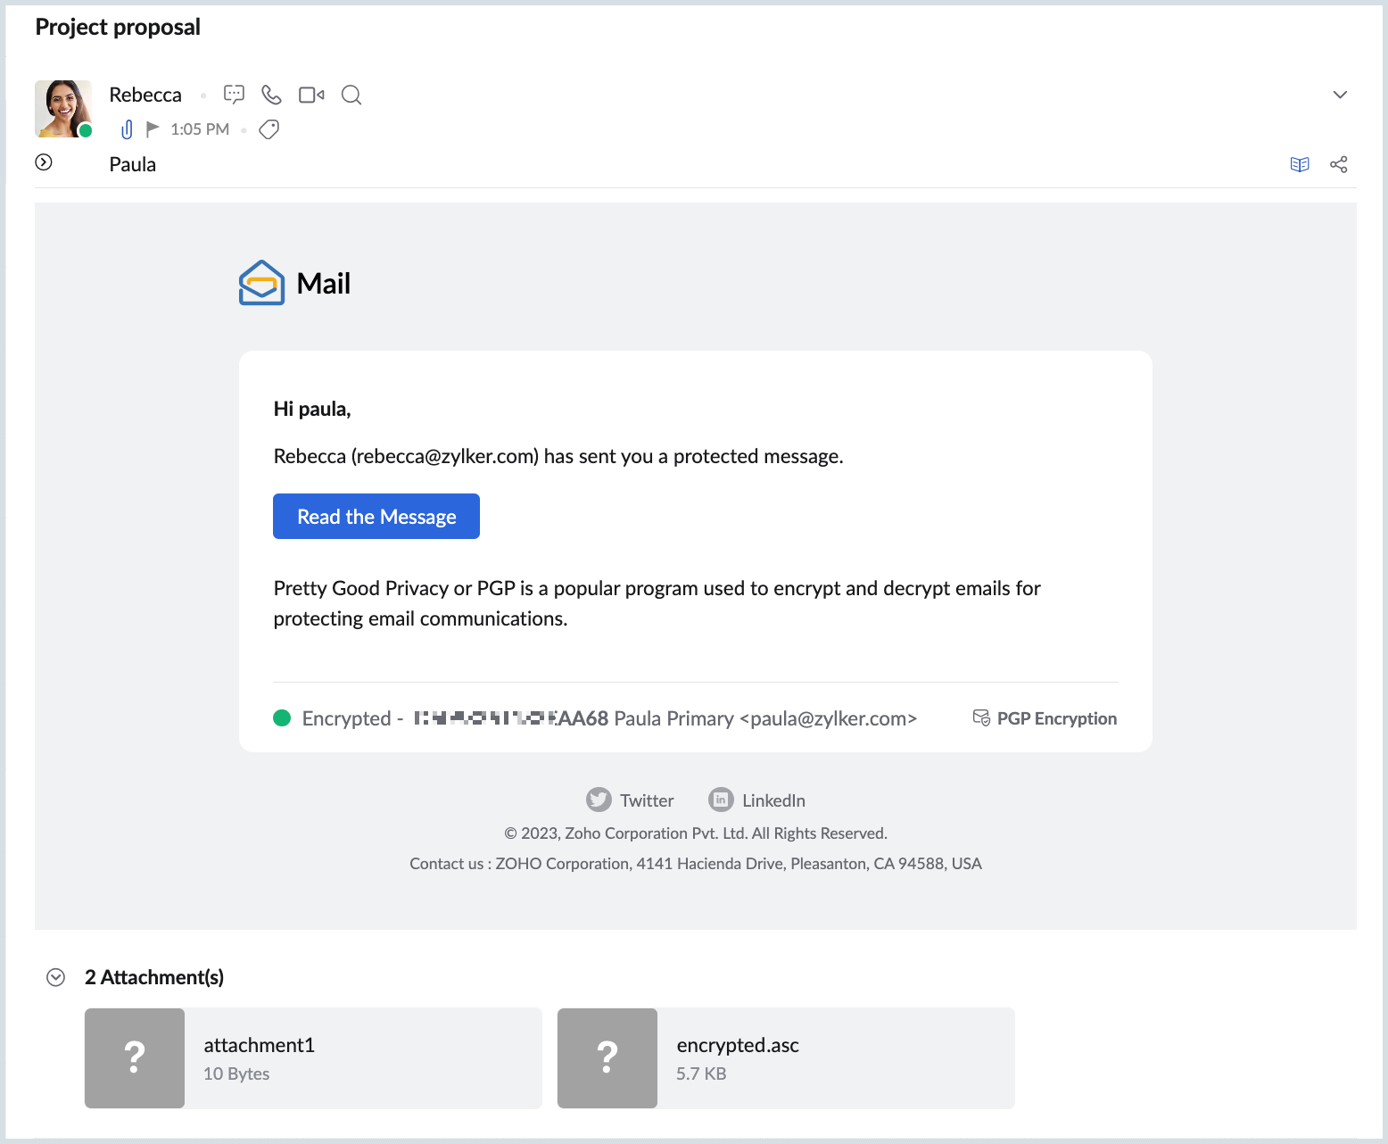The image size is (1388, 1144).
Task: Click the sender name Rebecca
Action: [x=145, y=95]
